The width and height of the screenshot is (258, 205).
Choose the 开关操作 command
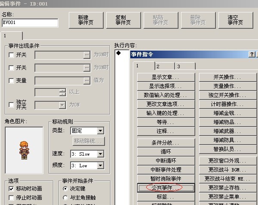(x=228, y=77)
